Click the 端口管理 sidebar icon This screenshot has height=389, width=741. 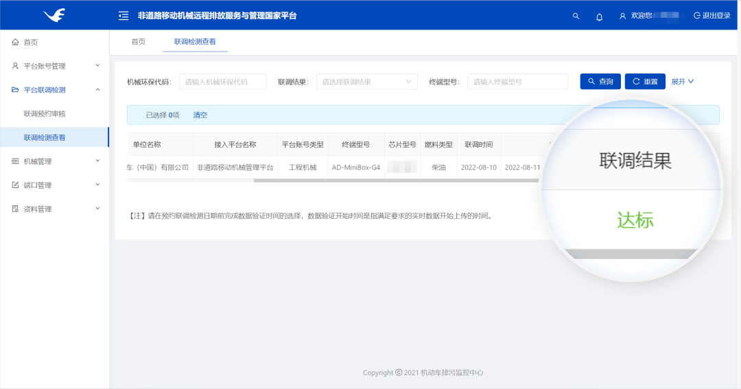15,185
